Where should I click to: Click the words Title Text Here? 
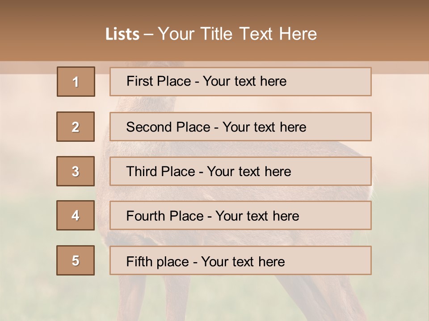tap(259, 34)
